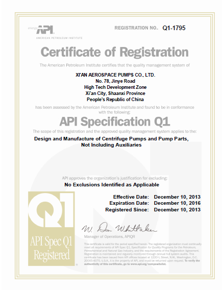Click 'Manager of Operations, APIQR' title
The height and width of the screenshot is (290, 222).
tap(109, 236)
